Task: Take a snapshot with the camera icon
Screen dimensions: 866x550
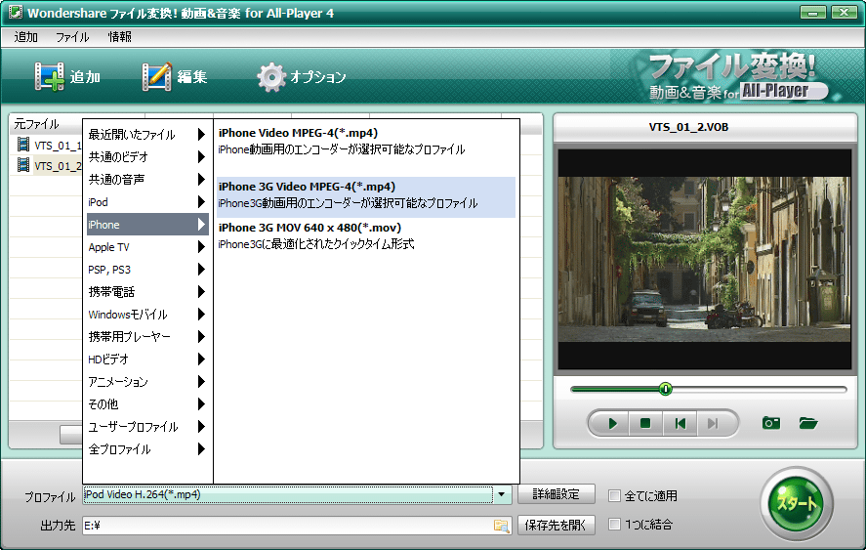Action: (771, 423)
